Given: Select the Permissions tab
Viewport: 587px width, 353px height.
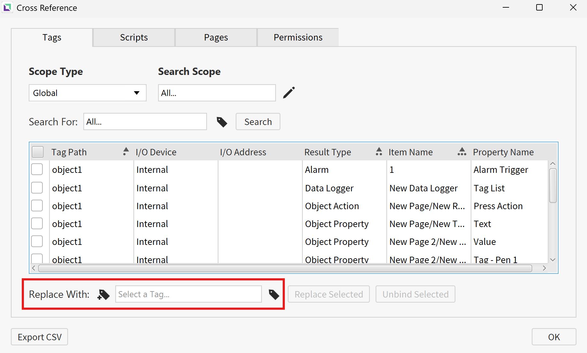Looking at the screenshot, I should pos(298,37).
